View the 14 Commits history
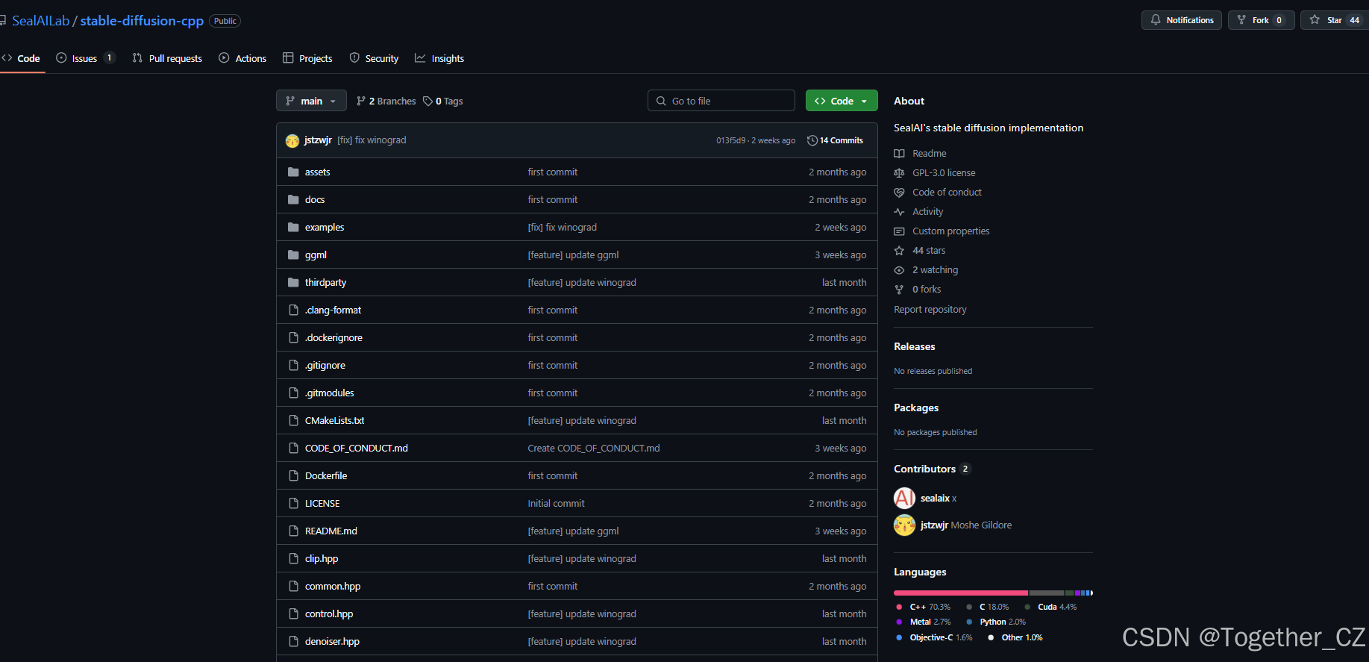The image size is (1369, 662). (x=836, y=140)
